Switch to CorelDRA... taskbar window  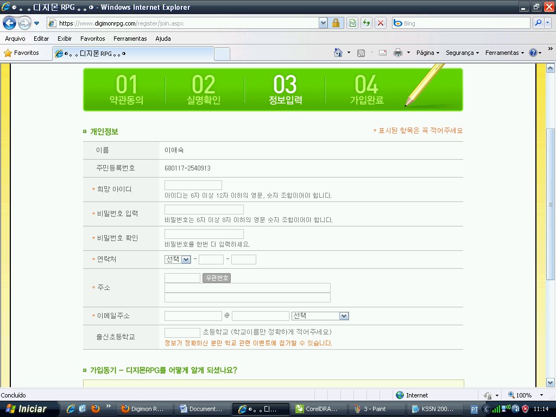click(319, 409)
